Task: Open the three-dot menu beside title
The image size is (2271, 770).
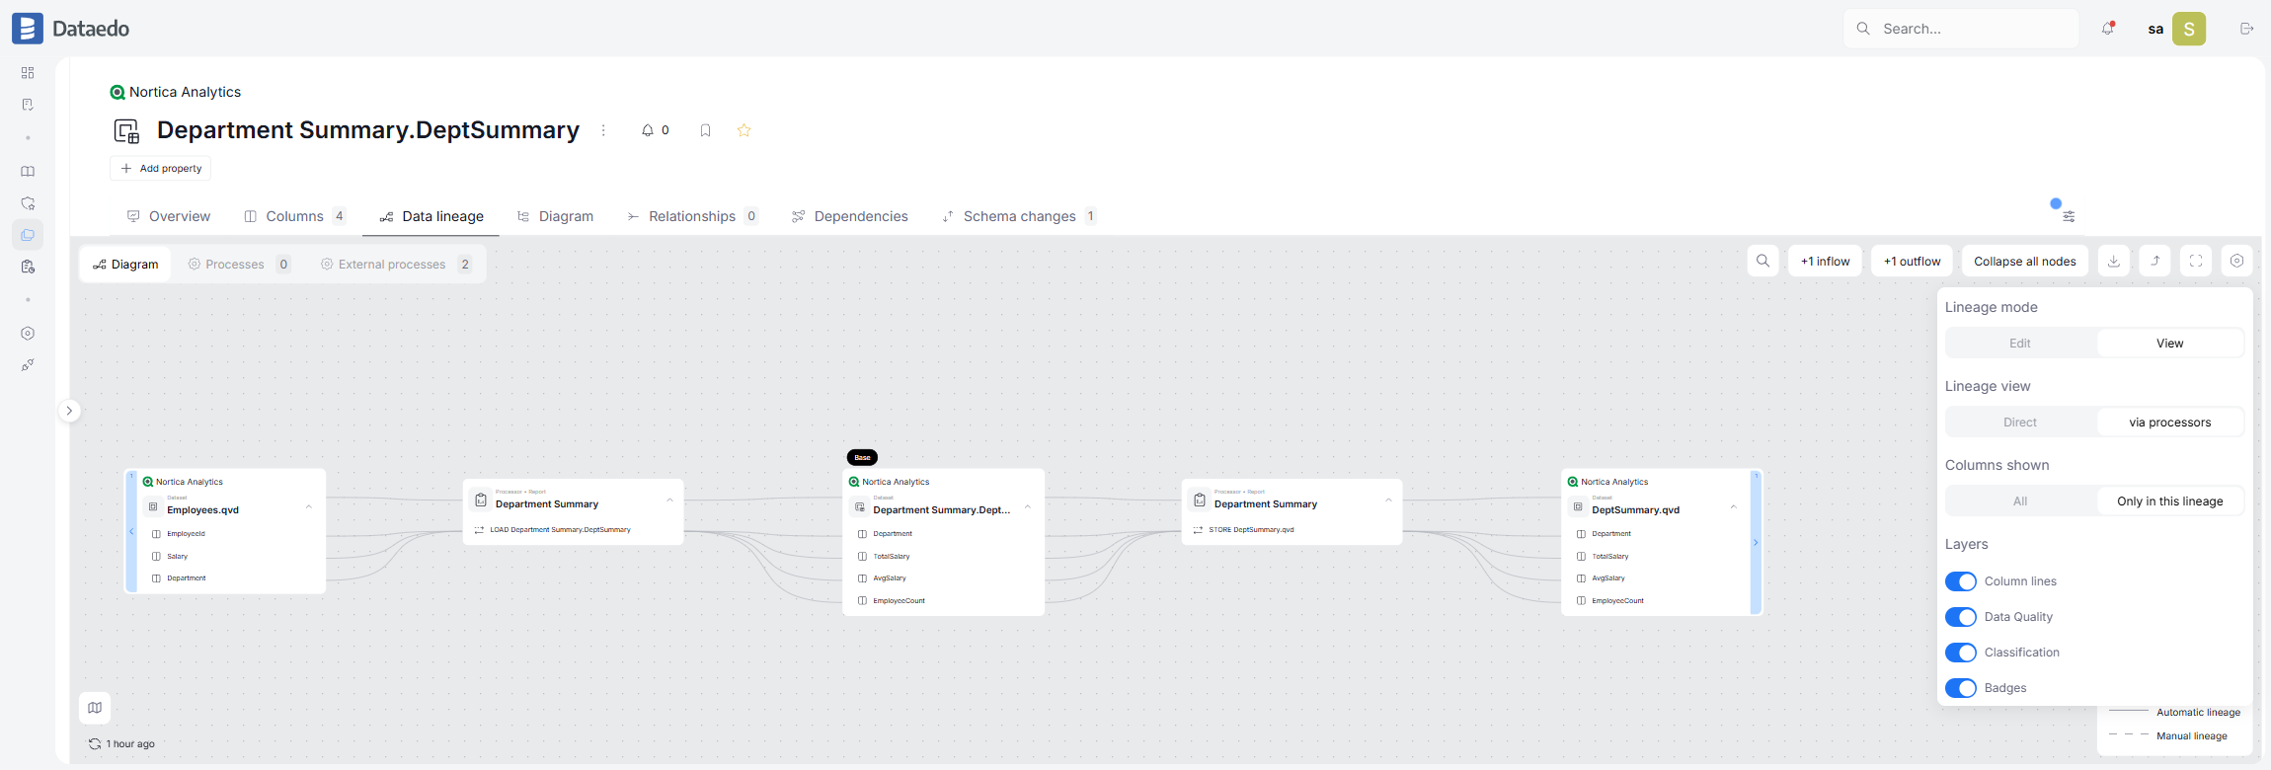Action: click(603, 130)
